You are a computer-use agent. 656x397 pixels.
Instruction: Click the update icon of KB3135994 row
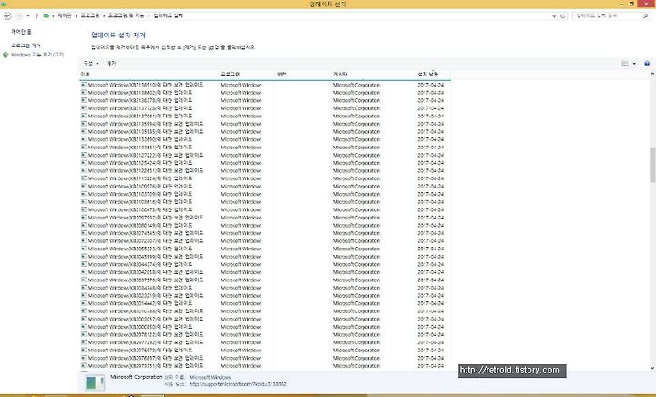[x=84, y=124]
